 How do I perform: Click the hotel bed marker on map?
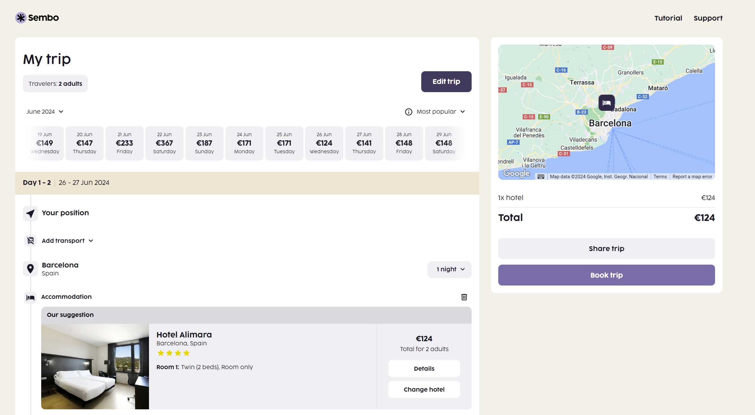tap(606, 103)
